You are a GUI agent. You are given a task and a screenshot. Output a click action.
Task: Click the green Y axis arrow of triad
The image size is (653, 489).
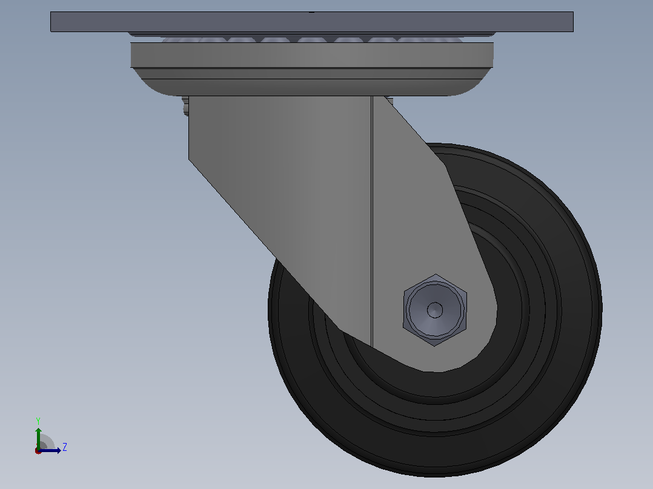point(38,438)
